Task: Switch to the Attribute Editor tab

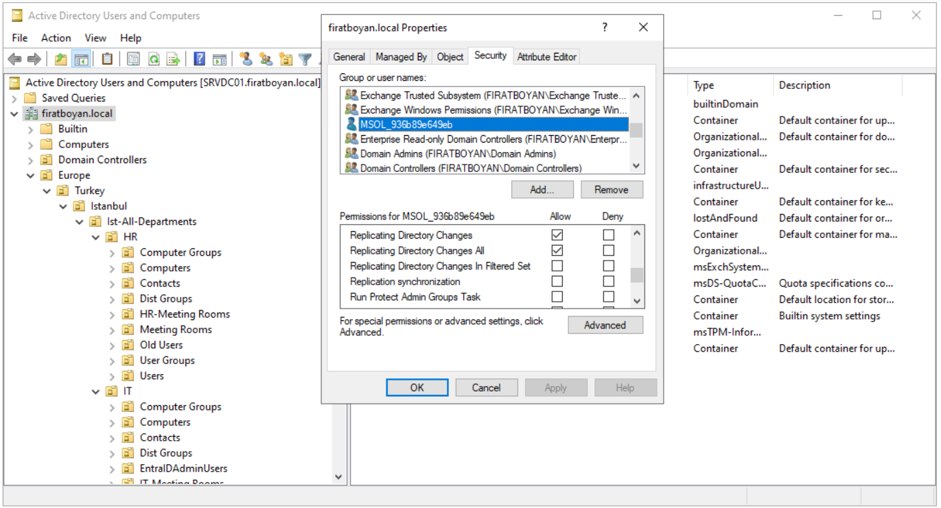Action: pos(547,57)
